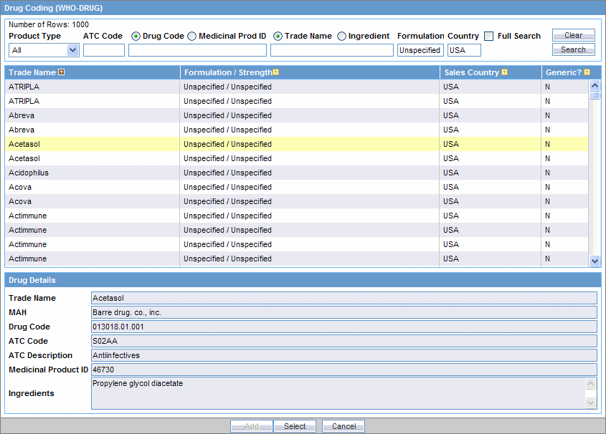The width and height of the screenshot is (606, 434).
Task: Select the Trade Name radio button
Action: [278, 37]
